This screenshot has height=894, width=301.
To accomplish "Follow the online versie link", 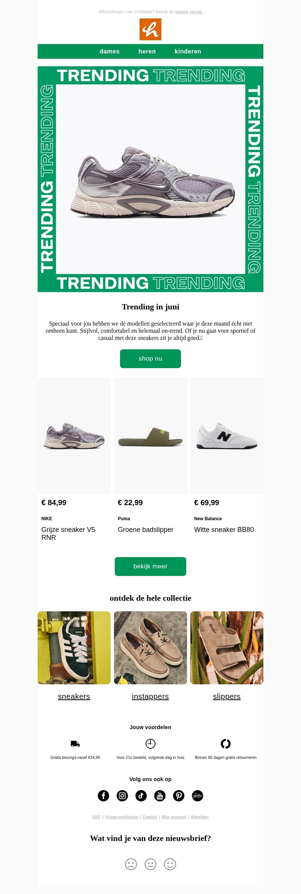I will (189, 12).
